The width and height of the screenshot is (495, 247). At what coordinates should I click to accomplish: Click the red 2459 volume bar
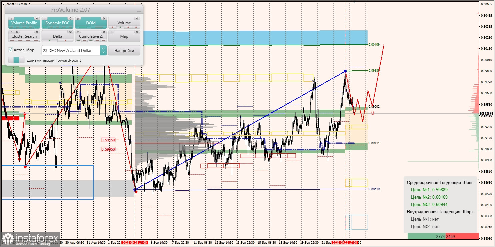click(x=462, y=236)
